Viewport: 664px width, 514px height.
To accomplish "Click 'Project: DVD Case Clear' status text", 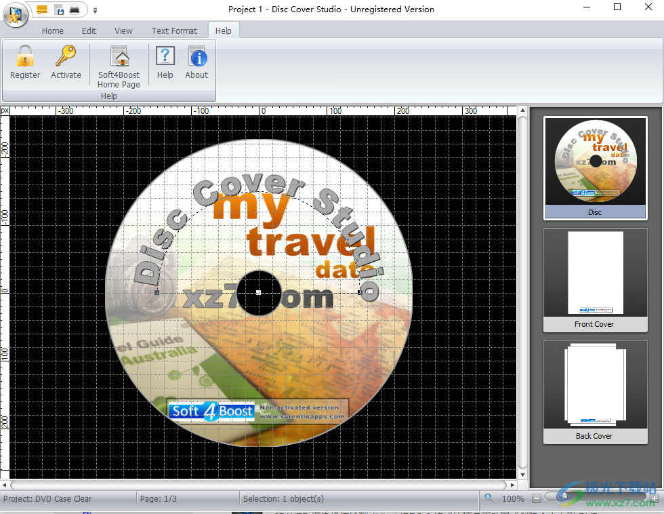I will coord(47,499).
